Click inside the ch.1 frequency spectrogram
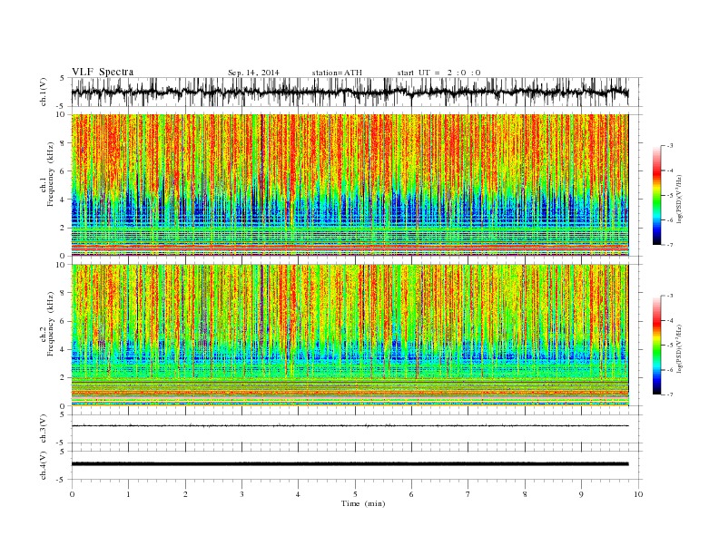This screenshot has height=555, width=719. click(x=350, y=185)
